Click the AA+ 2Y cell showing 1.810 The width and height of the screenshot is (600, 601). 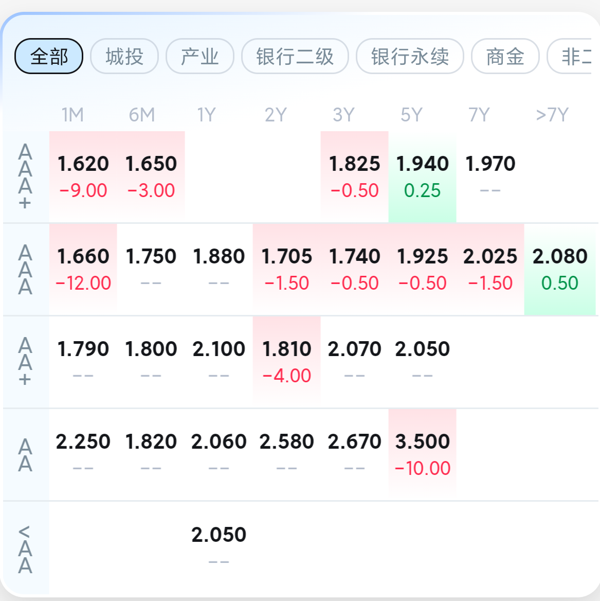[x=286, y=361]
